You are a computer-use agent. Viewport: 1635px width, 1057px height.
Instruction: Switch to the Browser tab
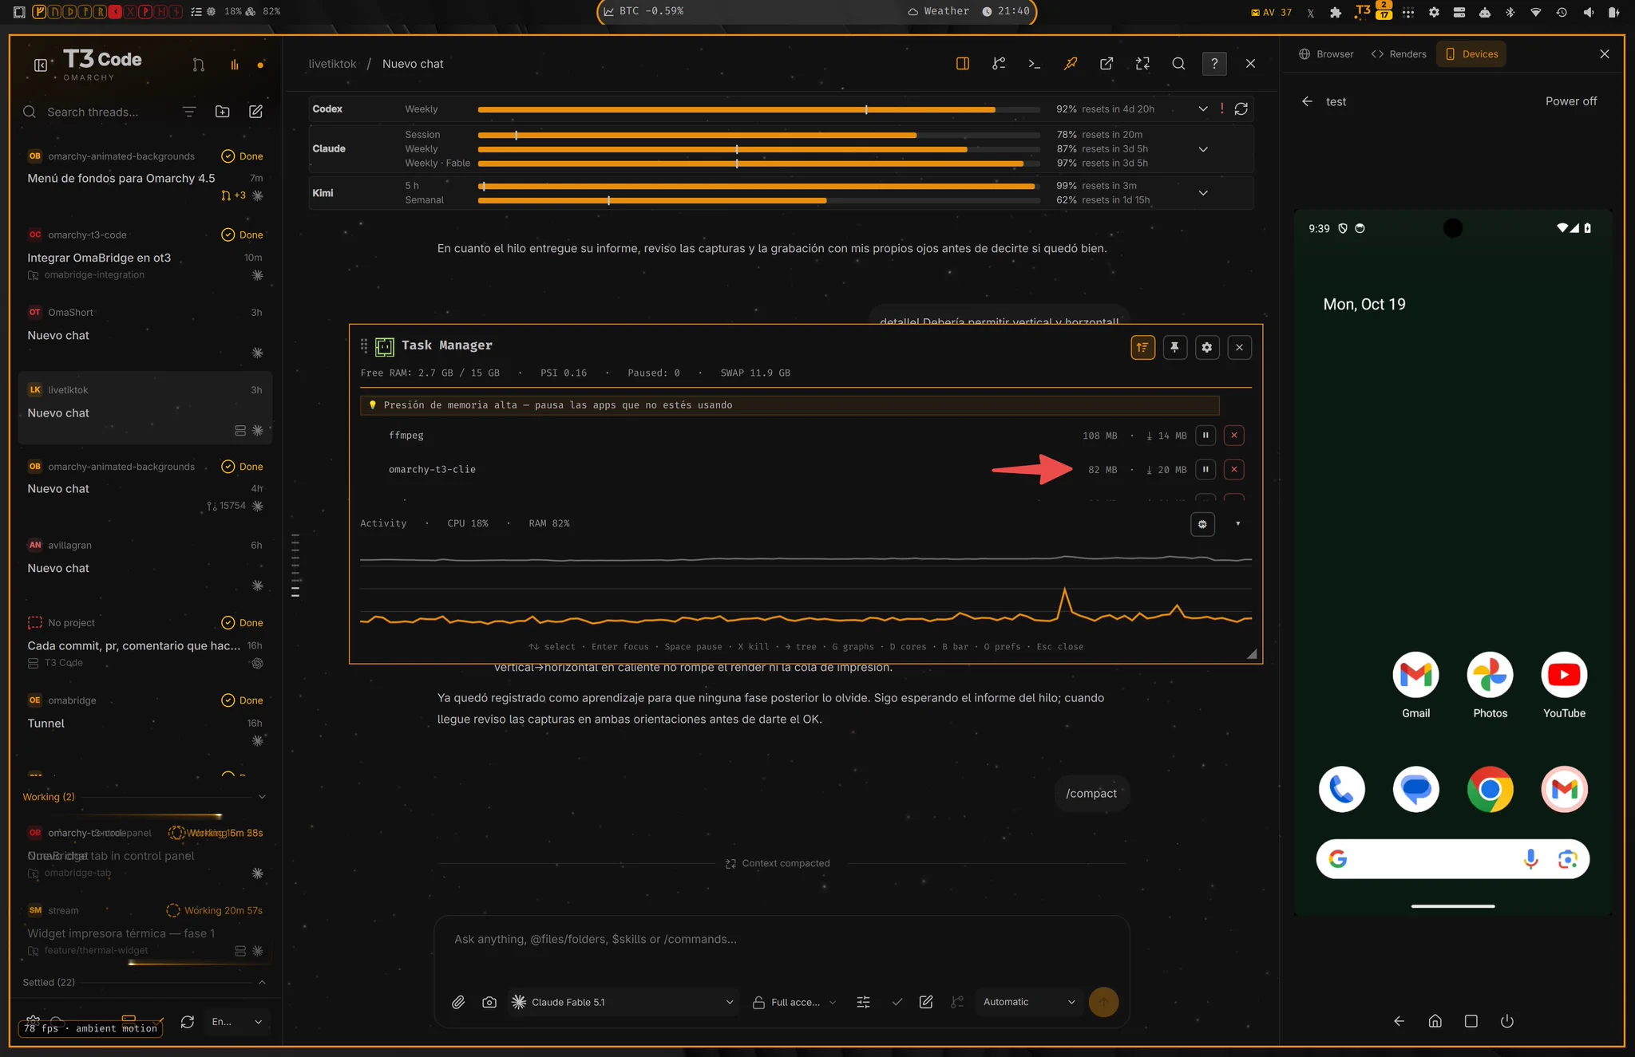(x=1326, y=54)
